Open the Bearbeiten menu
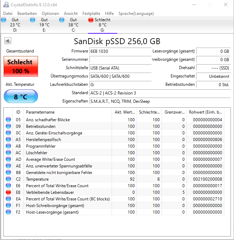 coord(27,14)
